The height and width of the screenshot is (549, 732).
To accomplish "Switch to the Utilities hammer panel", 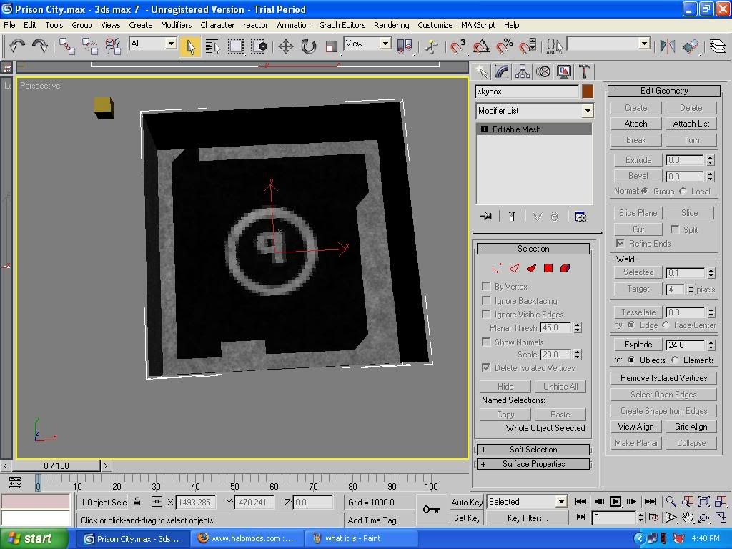I will click(584, 72).
